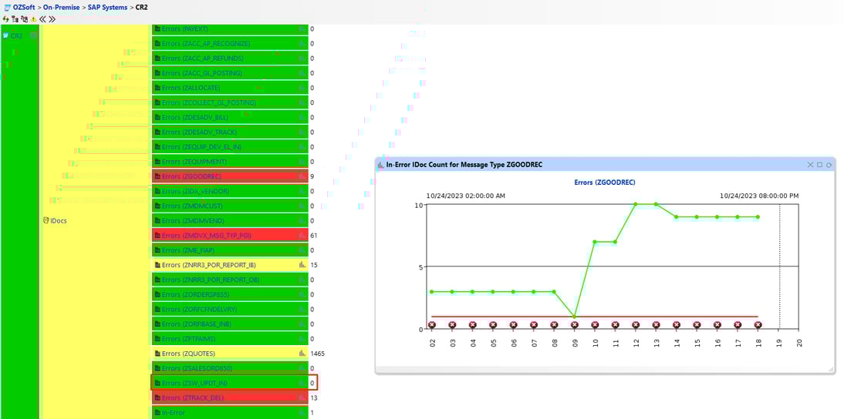Select Errors (ZDESADV_BILL) row

coord(230,117)
